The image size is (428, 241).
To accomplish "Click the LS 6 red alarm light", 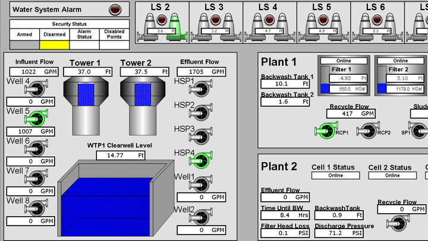I will pos(377,20).
